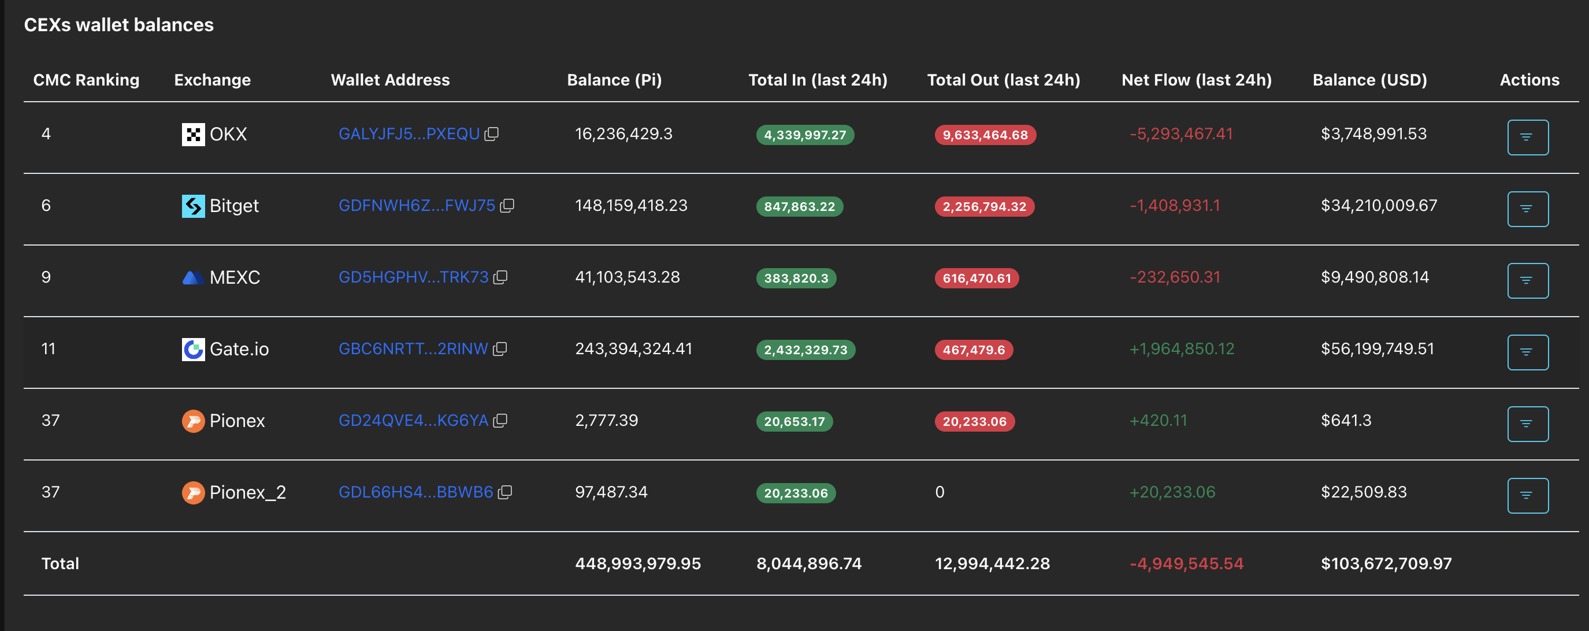Viewport: 1589px width, 631px height.
Task: Open wallet link GBC6NRTT...2RINW
Action: click(x=413, y=348)
